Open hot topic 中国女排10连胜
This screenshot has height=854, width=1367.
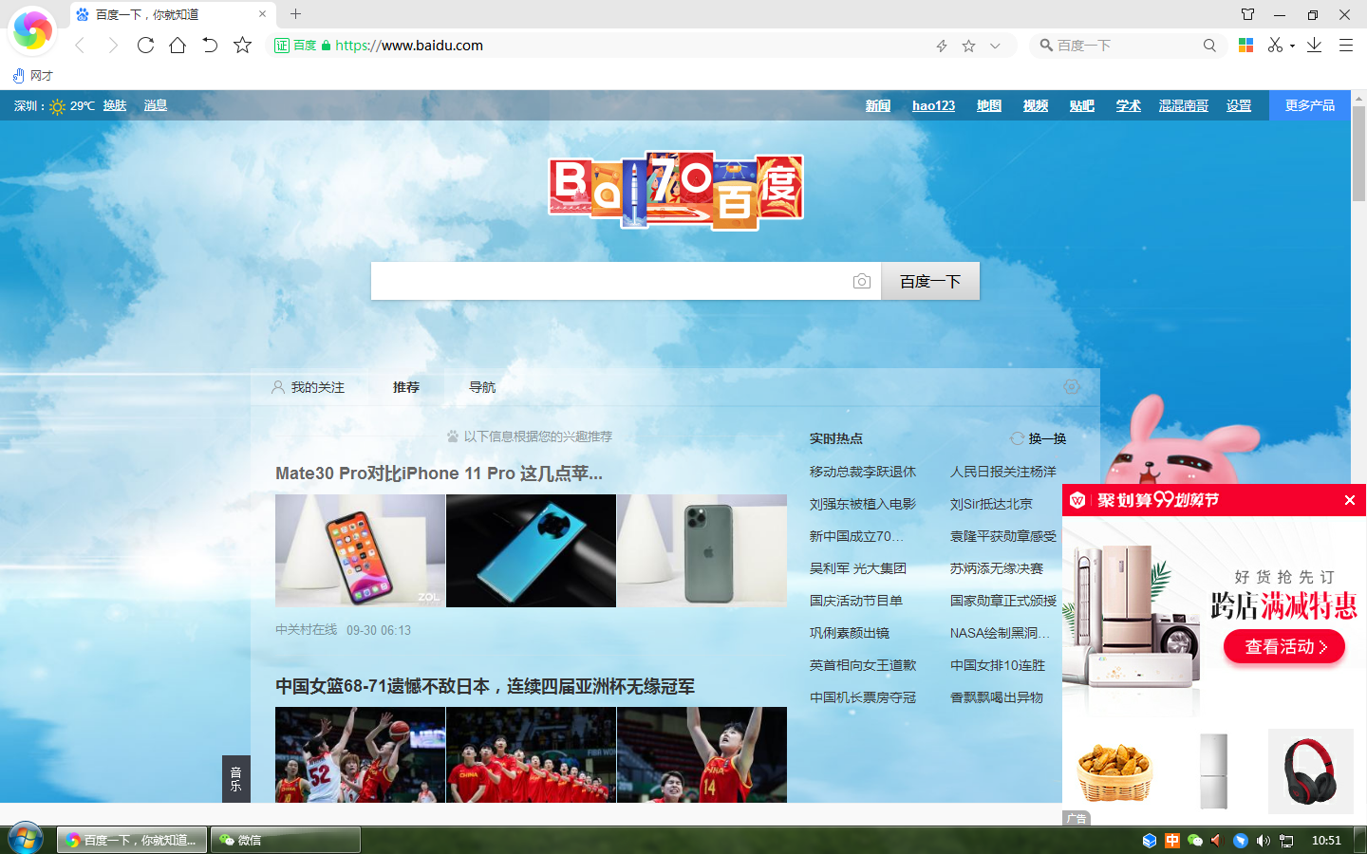click(998, 665)
